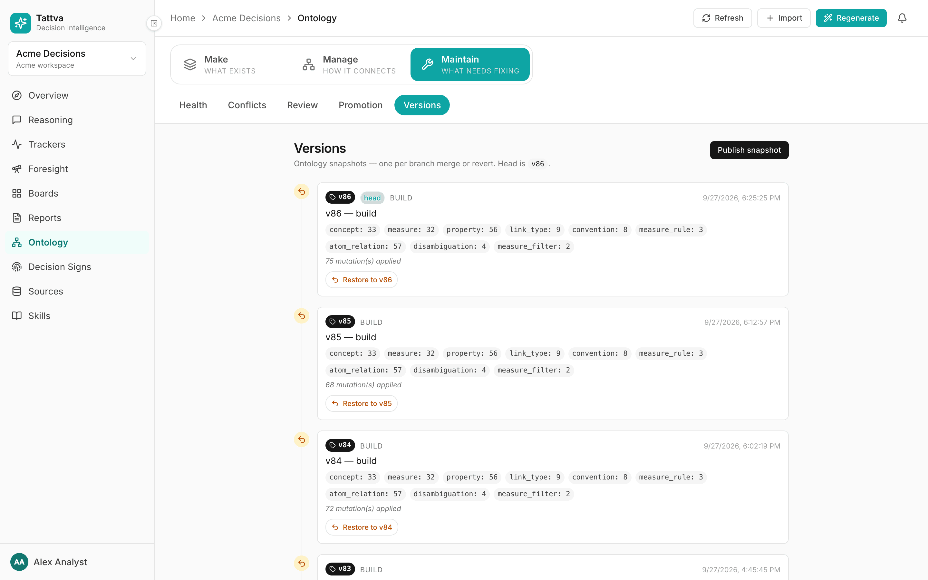Open the Promotion sub-tab
This screenshot has height=580, width=928.
pyautogui.click(x=361, y=105)
